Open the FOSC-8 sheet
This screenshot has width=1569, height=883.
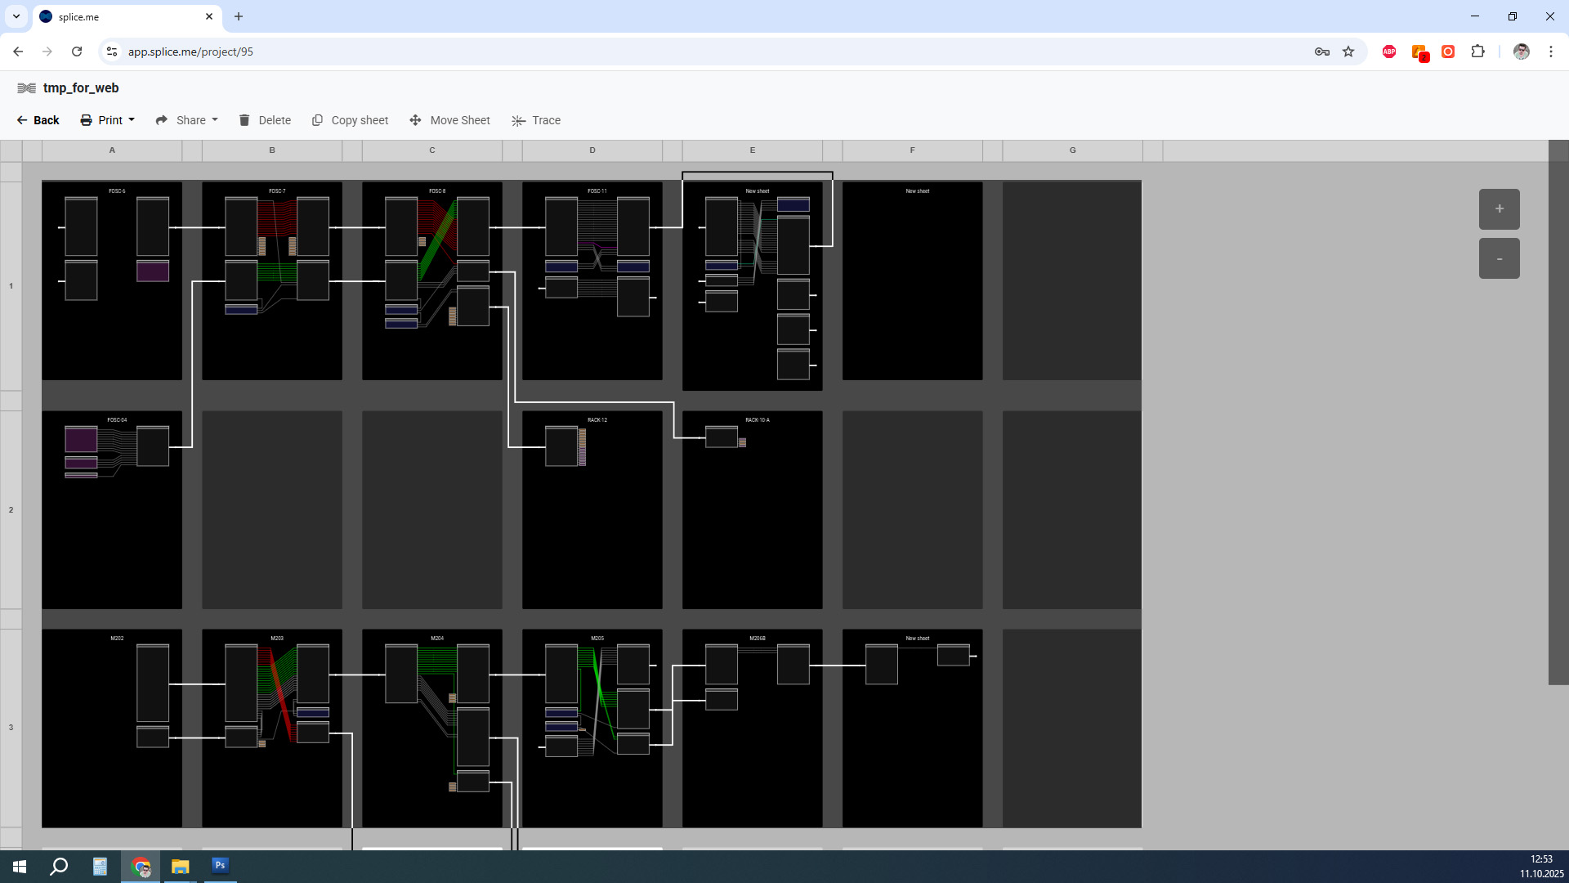coord(432,280)
